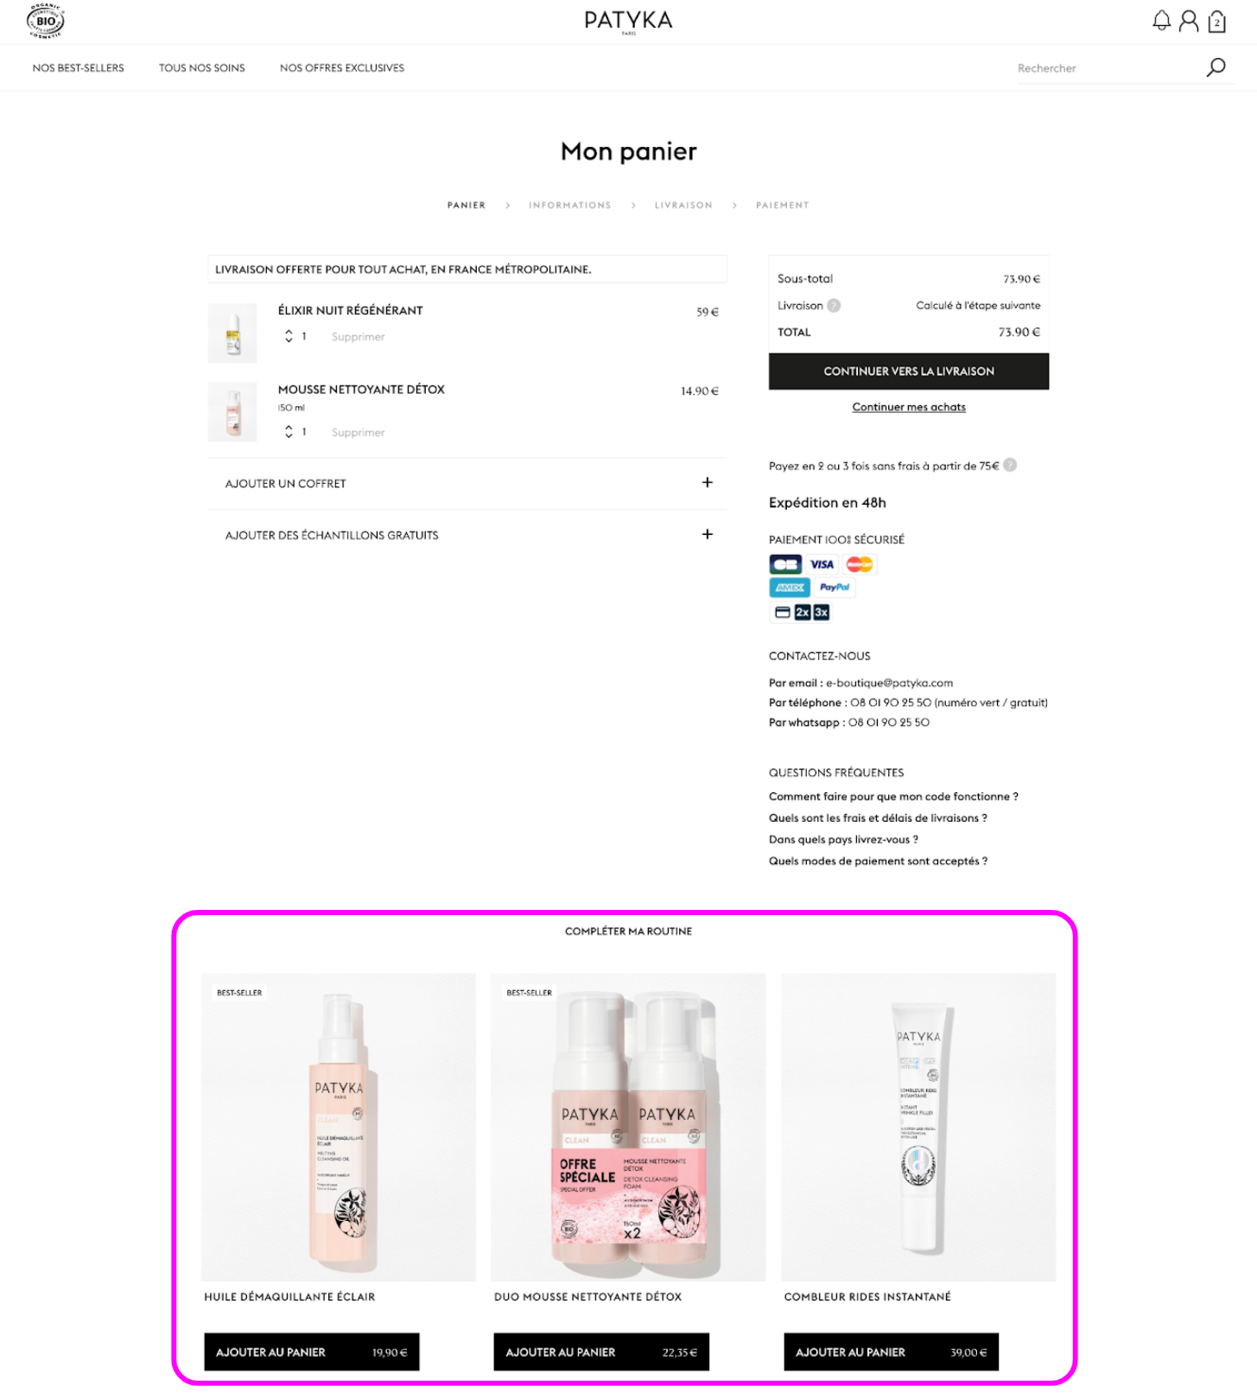
Task: Remove Élixir Nuit Régénérant with Supprimer
Action: [x=358, y=337]
